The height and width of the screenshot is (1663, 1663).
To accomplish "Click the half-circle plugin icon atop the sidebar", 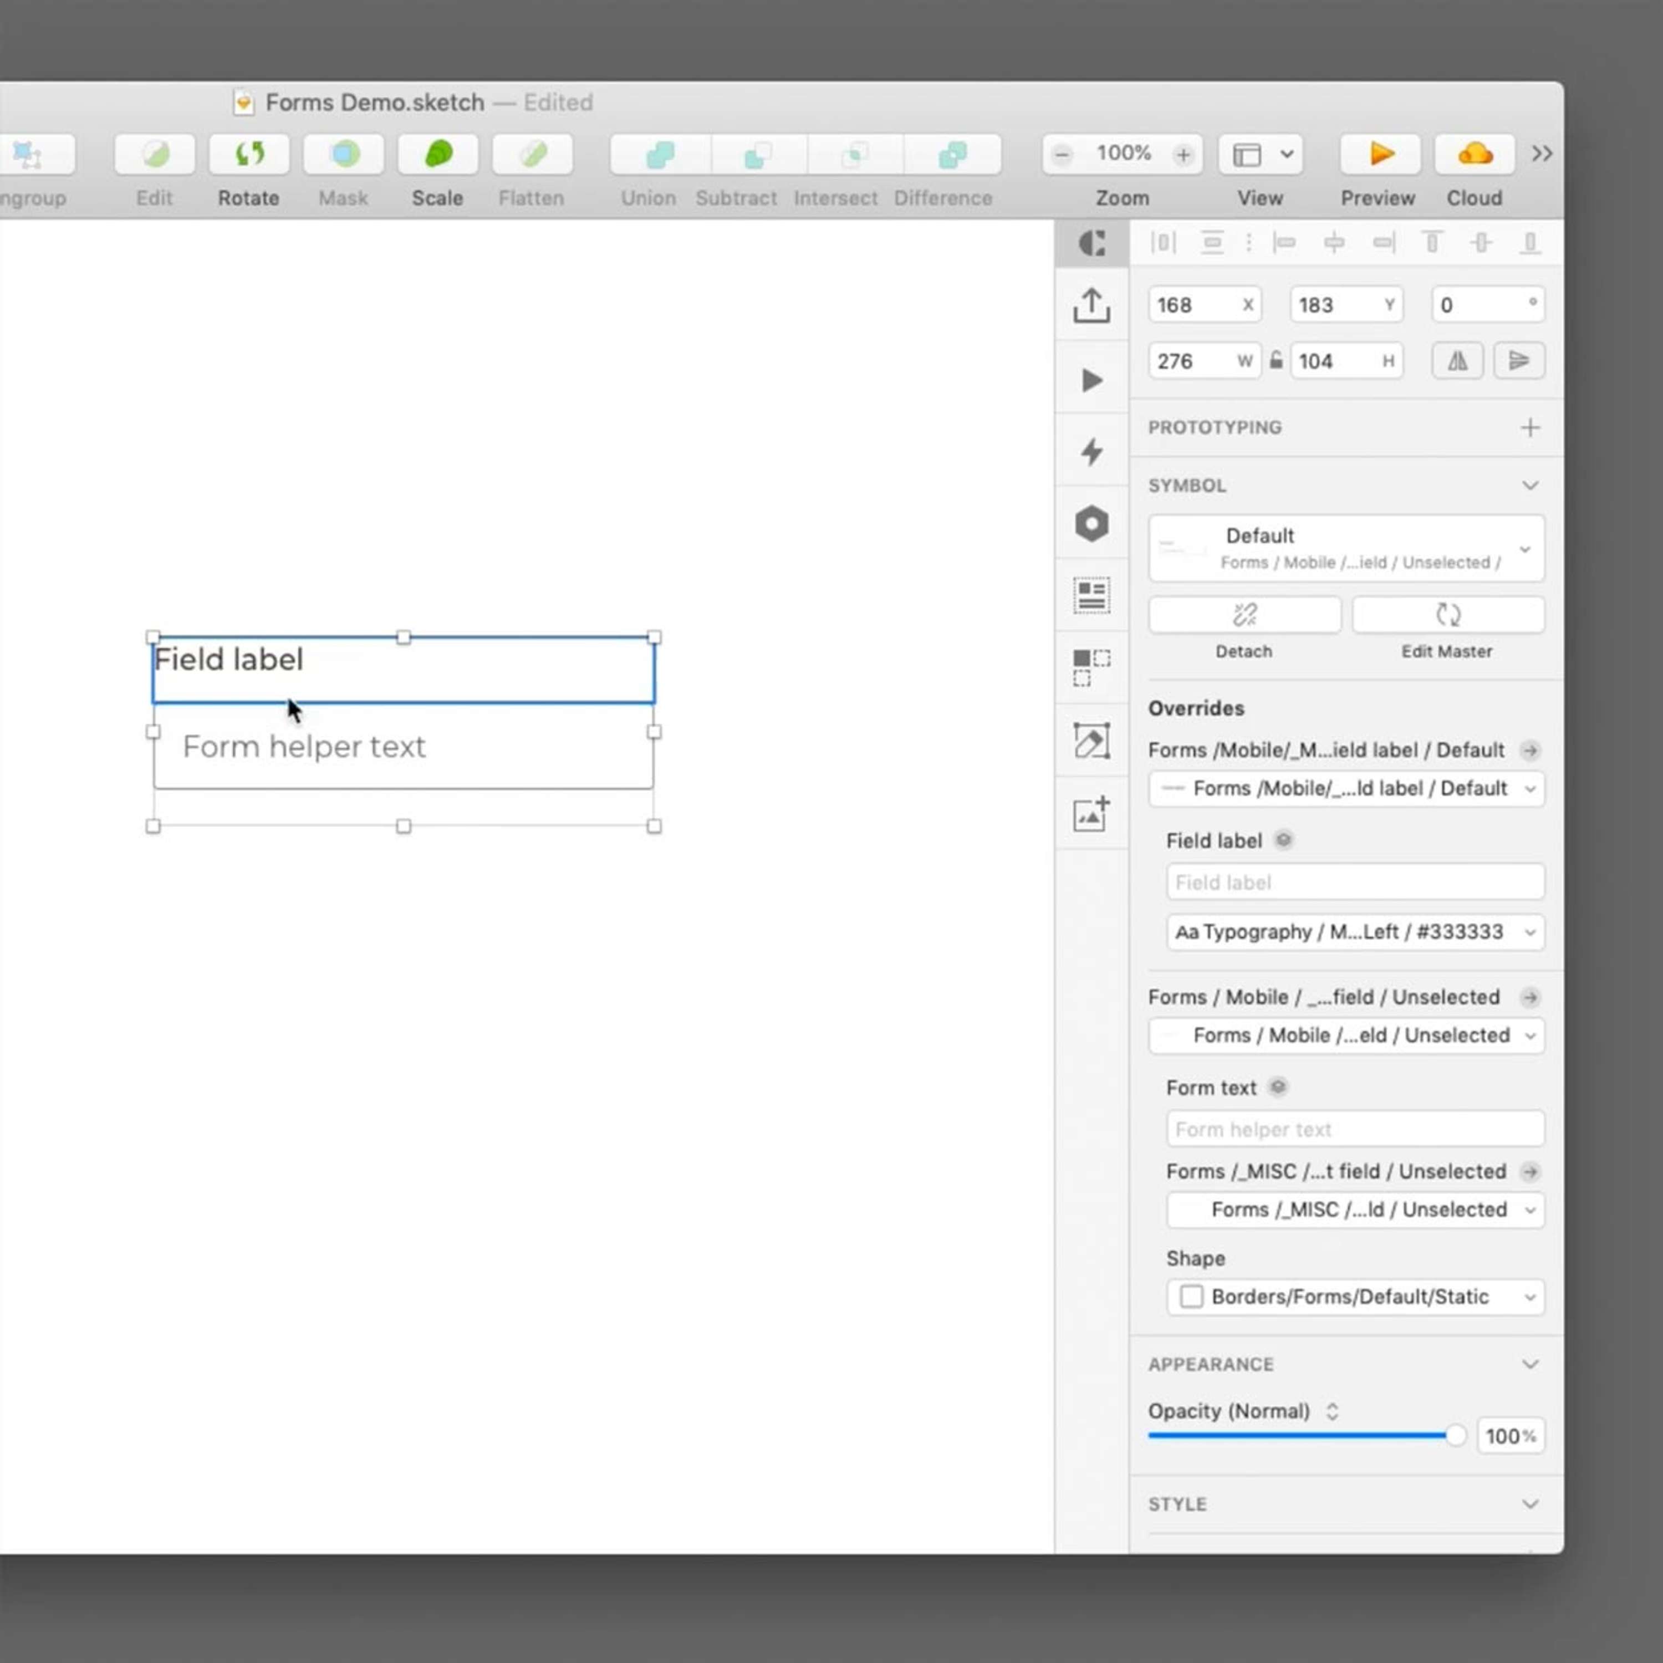I will coord(1091,243).
